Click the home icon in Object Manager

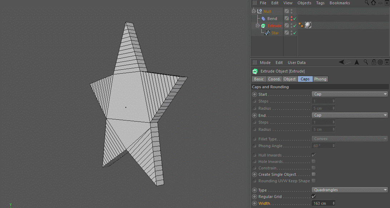(x=373, y=3)
